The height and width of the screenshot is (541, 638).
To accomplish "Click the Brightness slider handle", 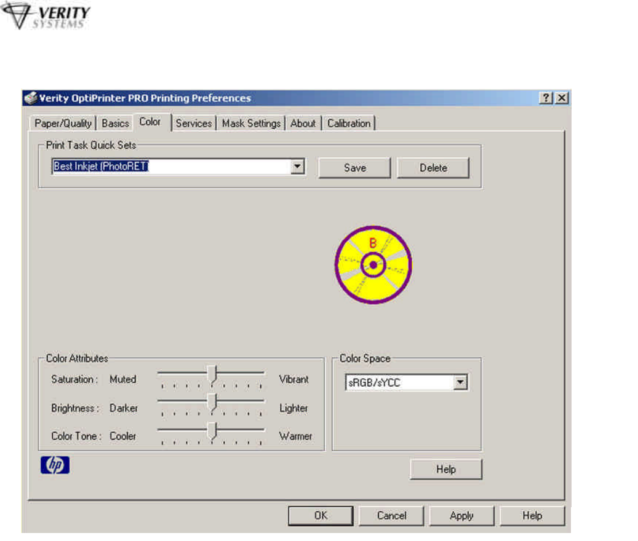I will coord(212,403).
